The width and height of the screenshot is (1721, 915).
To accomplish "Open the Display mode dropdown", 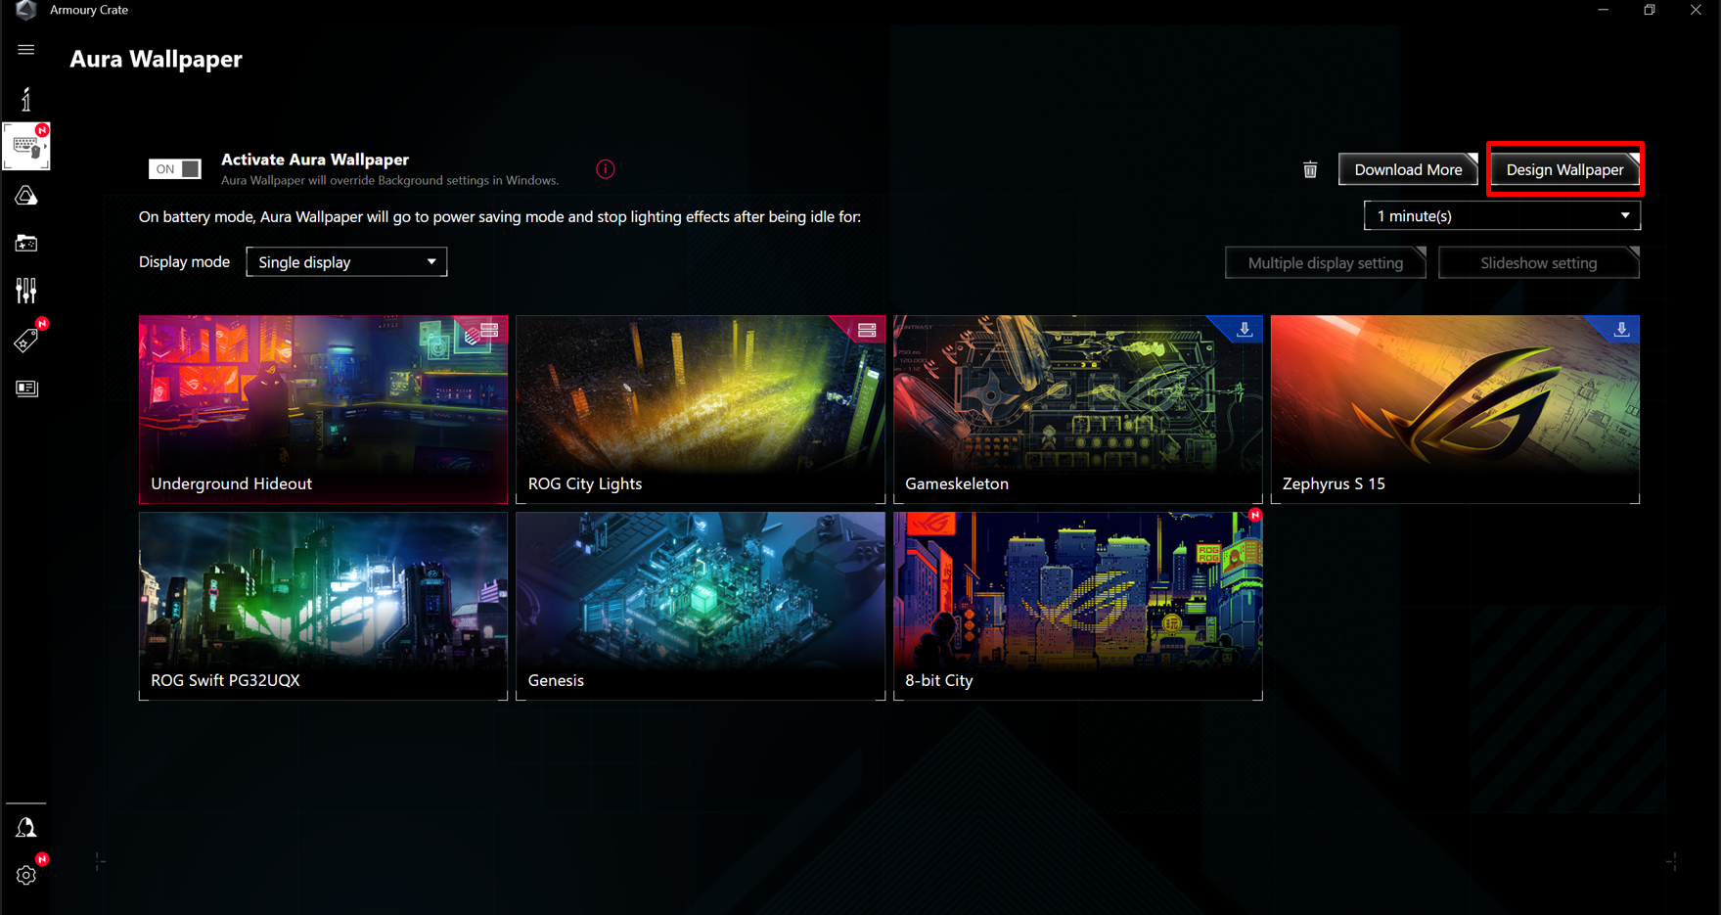I will 346,262.
